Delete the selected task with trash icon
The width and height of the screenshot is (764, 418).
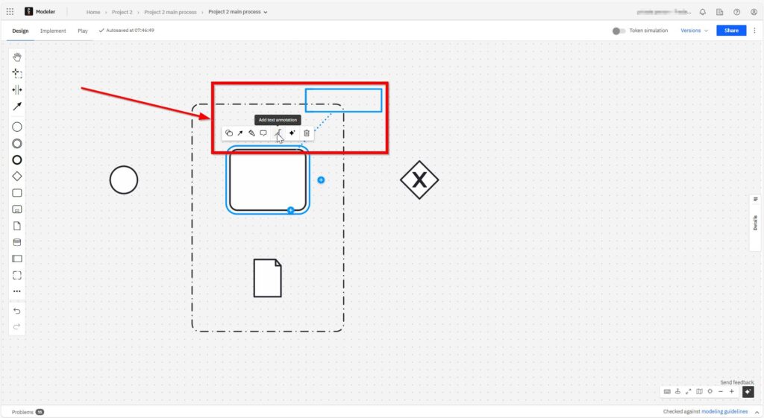307,133
